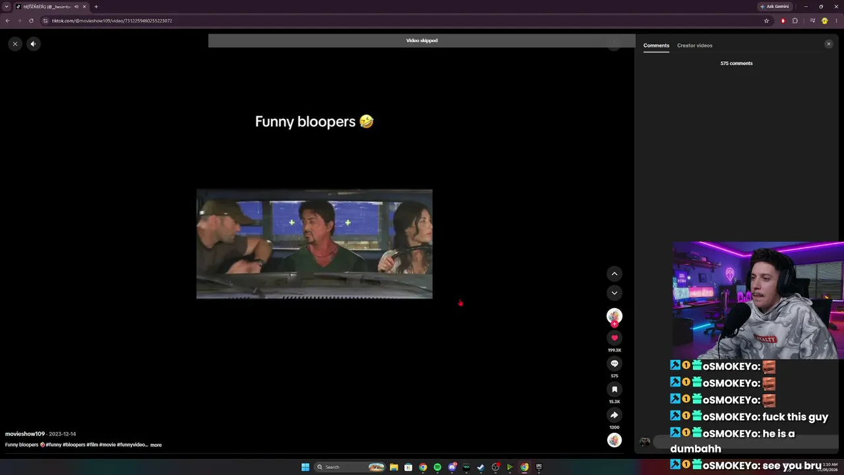Screen dimensions: 844x475
Task: Click the bloopers video frame
Action: [315, 244]
